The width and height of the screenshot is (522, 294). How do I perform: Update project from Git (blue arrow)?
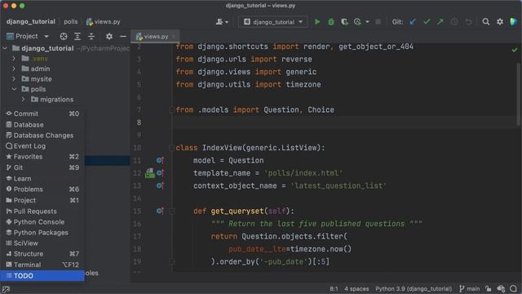click(413, 22)
